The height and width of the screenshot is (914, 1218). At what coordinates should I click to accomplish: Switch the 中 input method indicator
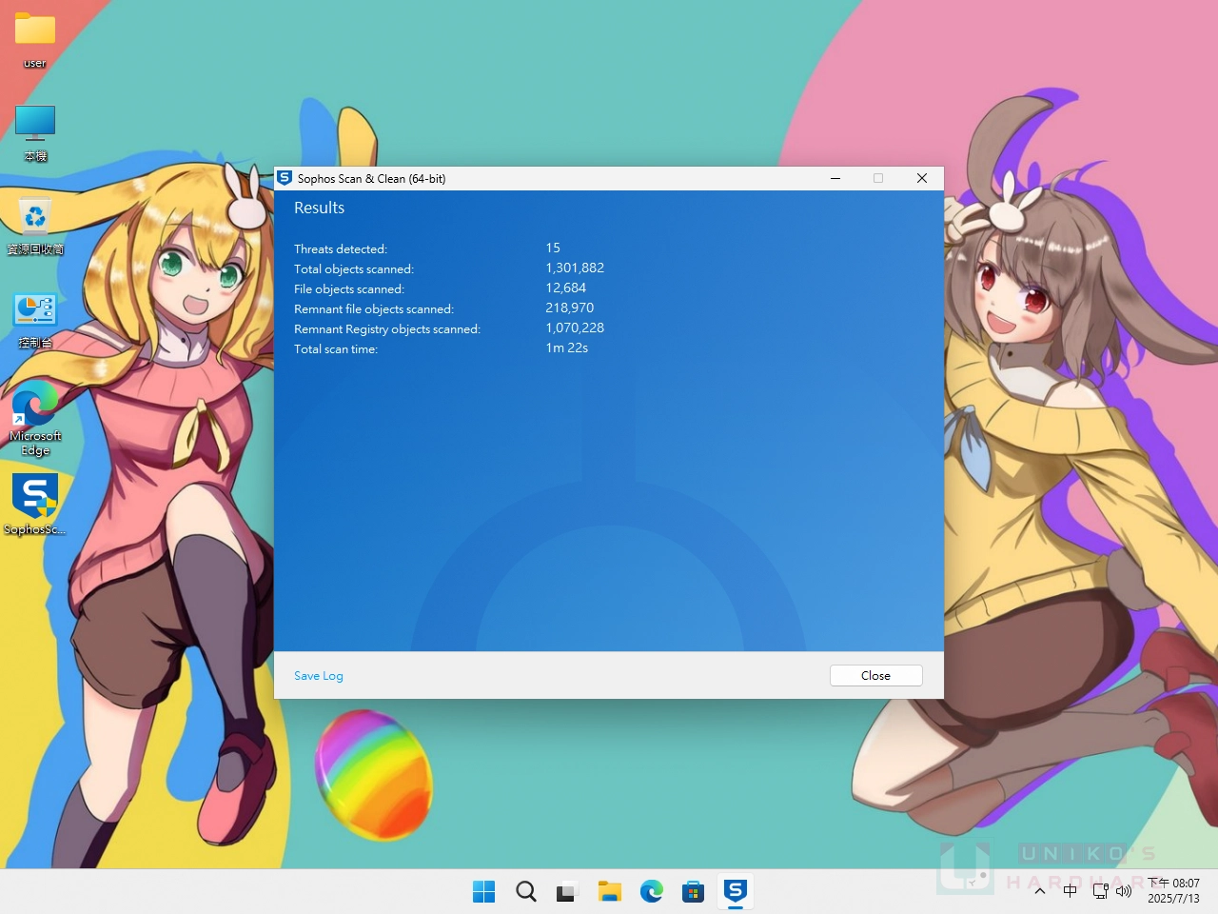[1070, 891]
